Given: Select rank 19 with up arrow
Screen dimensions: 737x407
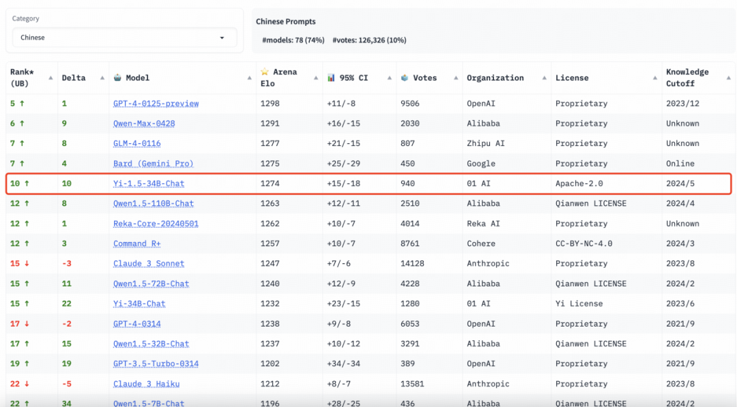Looking at the screenshot, I should click(20, 364).
